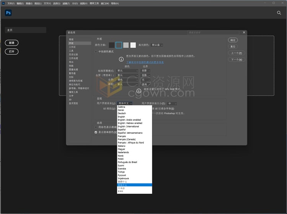Open 用户界面字体大小 dropdown

(172, 104)
